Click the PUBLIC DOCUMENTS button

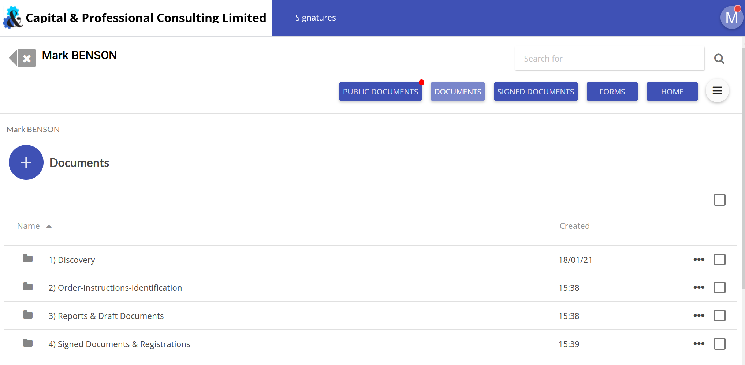coord(380,92)
